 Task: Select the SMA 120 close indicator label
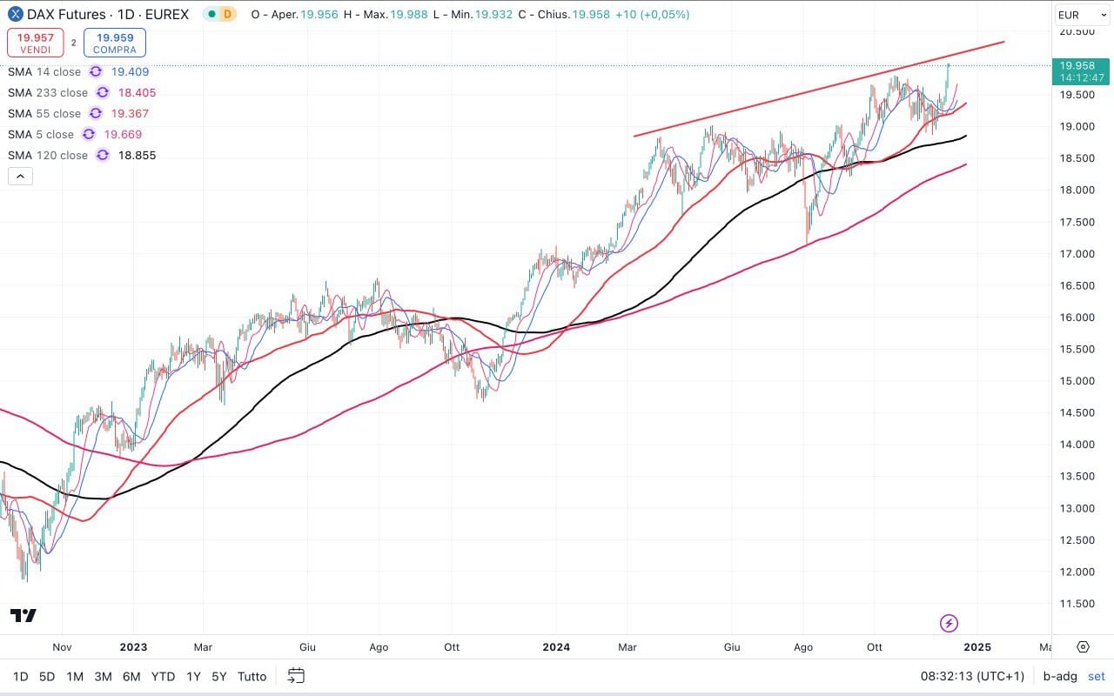coord(48,156)
